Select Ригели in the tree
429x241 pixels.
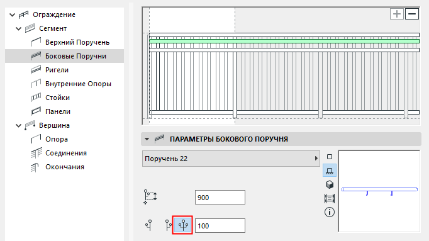(57, 70)
